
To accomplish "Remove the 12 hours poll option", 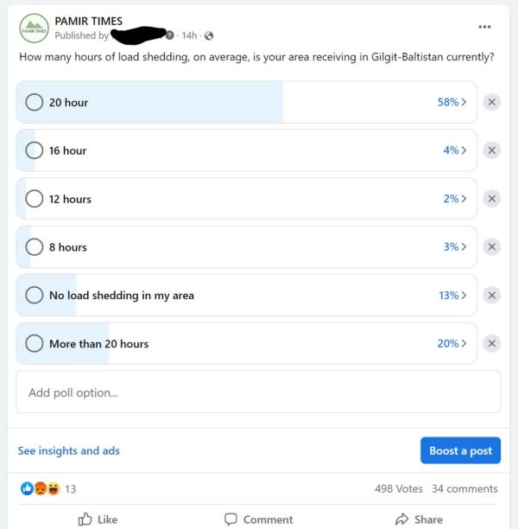I will tap(492, 199).
